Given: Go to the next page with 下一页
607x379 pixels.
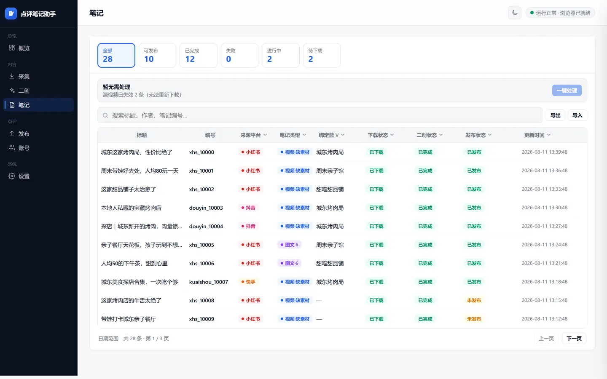Looking at the screenshot, I should (x=574, y=339).
